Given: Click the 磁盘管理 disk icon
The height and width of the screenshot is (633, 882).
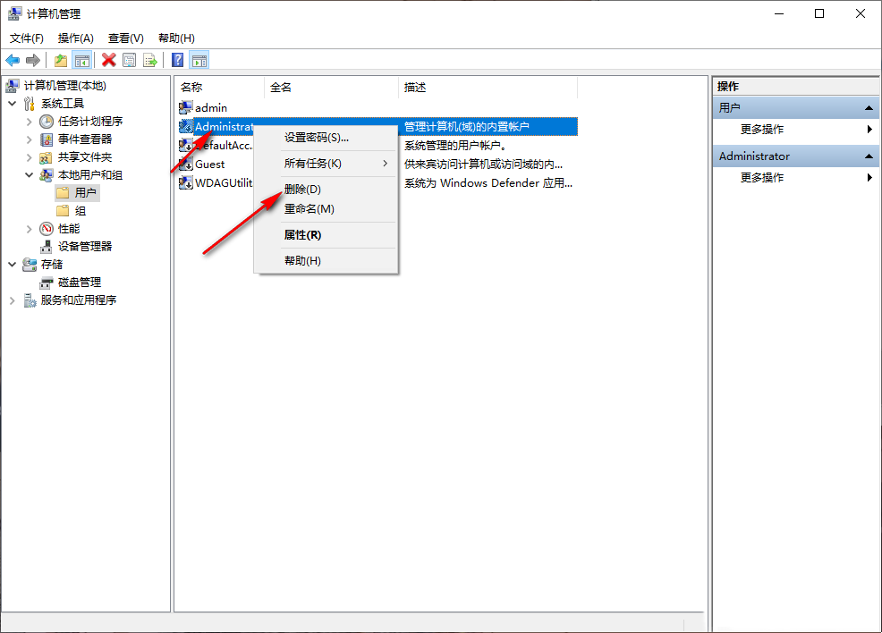Looking at the screenshot, I should (x=47, y=283).
